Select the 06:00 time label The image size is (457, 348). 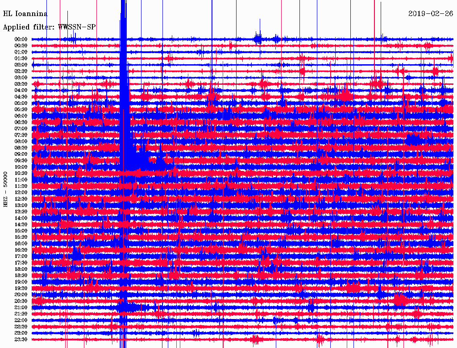click(21, 116)
